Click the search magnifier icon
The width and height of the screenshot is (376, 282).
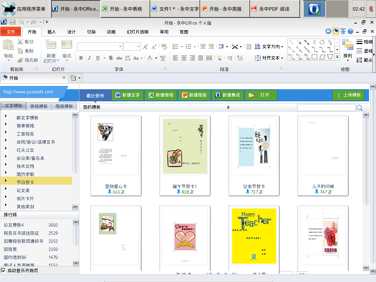(x=359, y=108)
